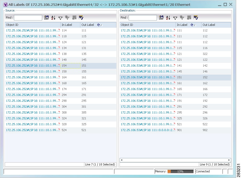
Task: Select Source In Label cell 168
Action: (70, 83)
